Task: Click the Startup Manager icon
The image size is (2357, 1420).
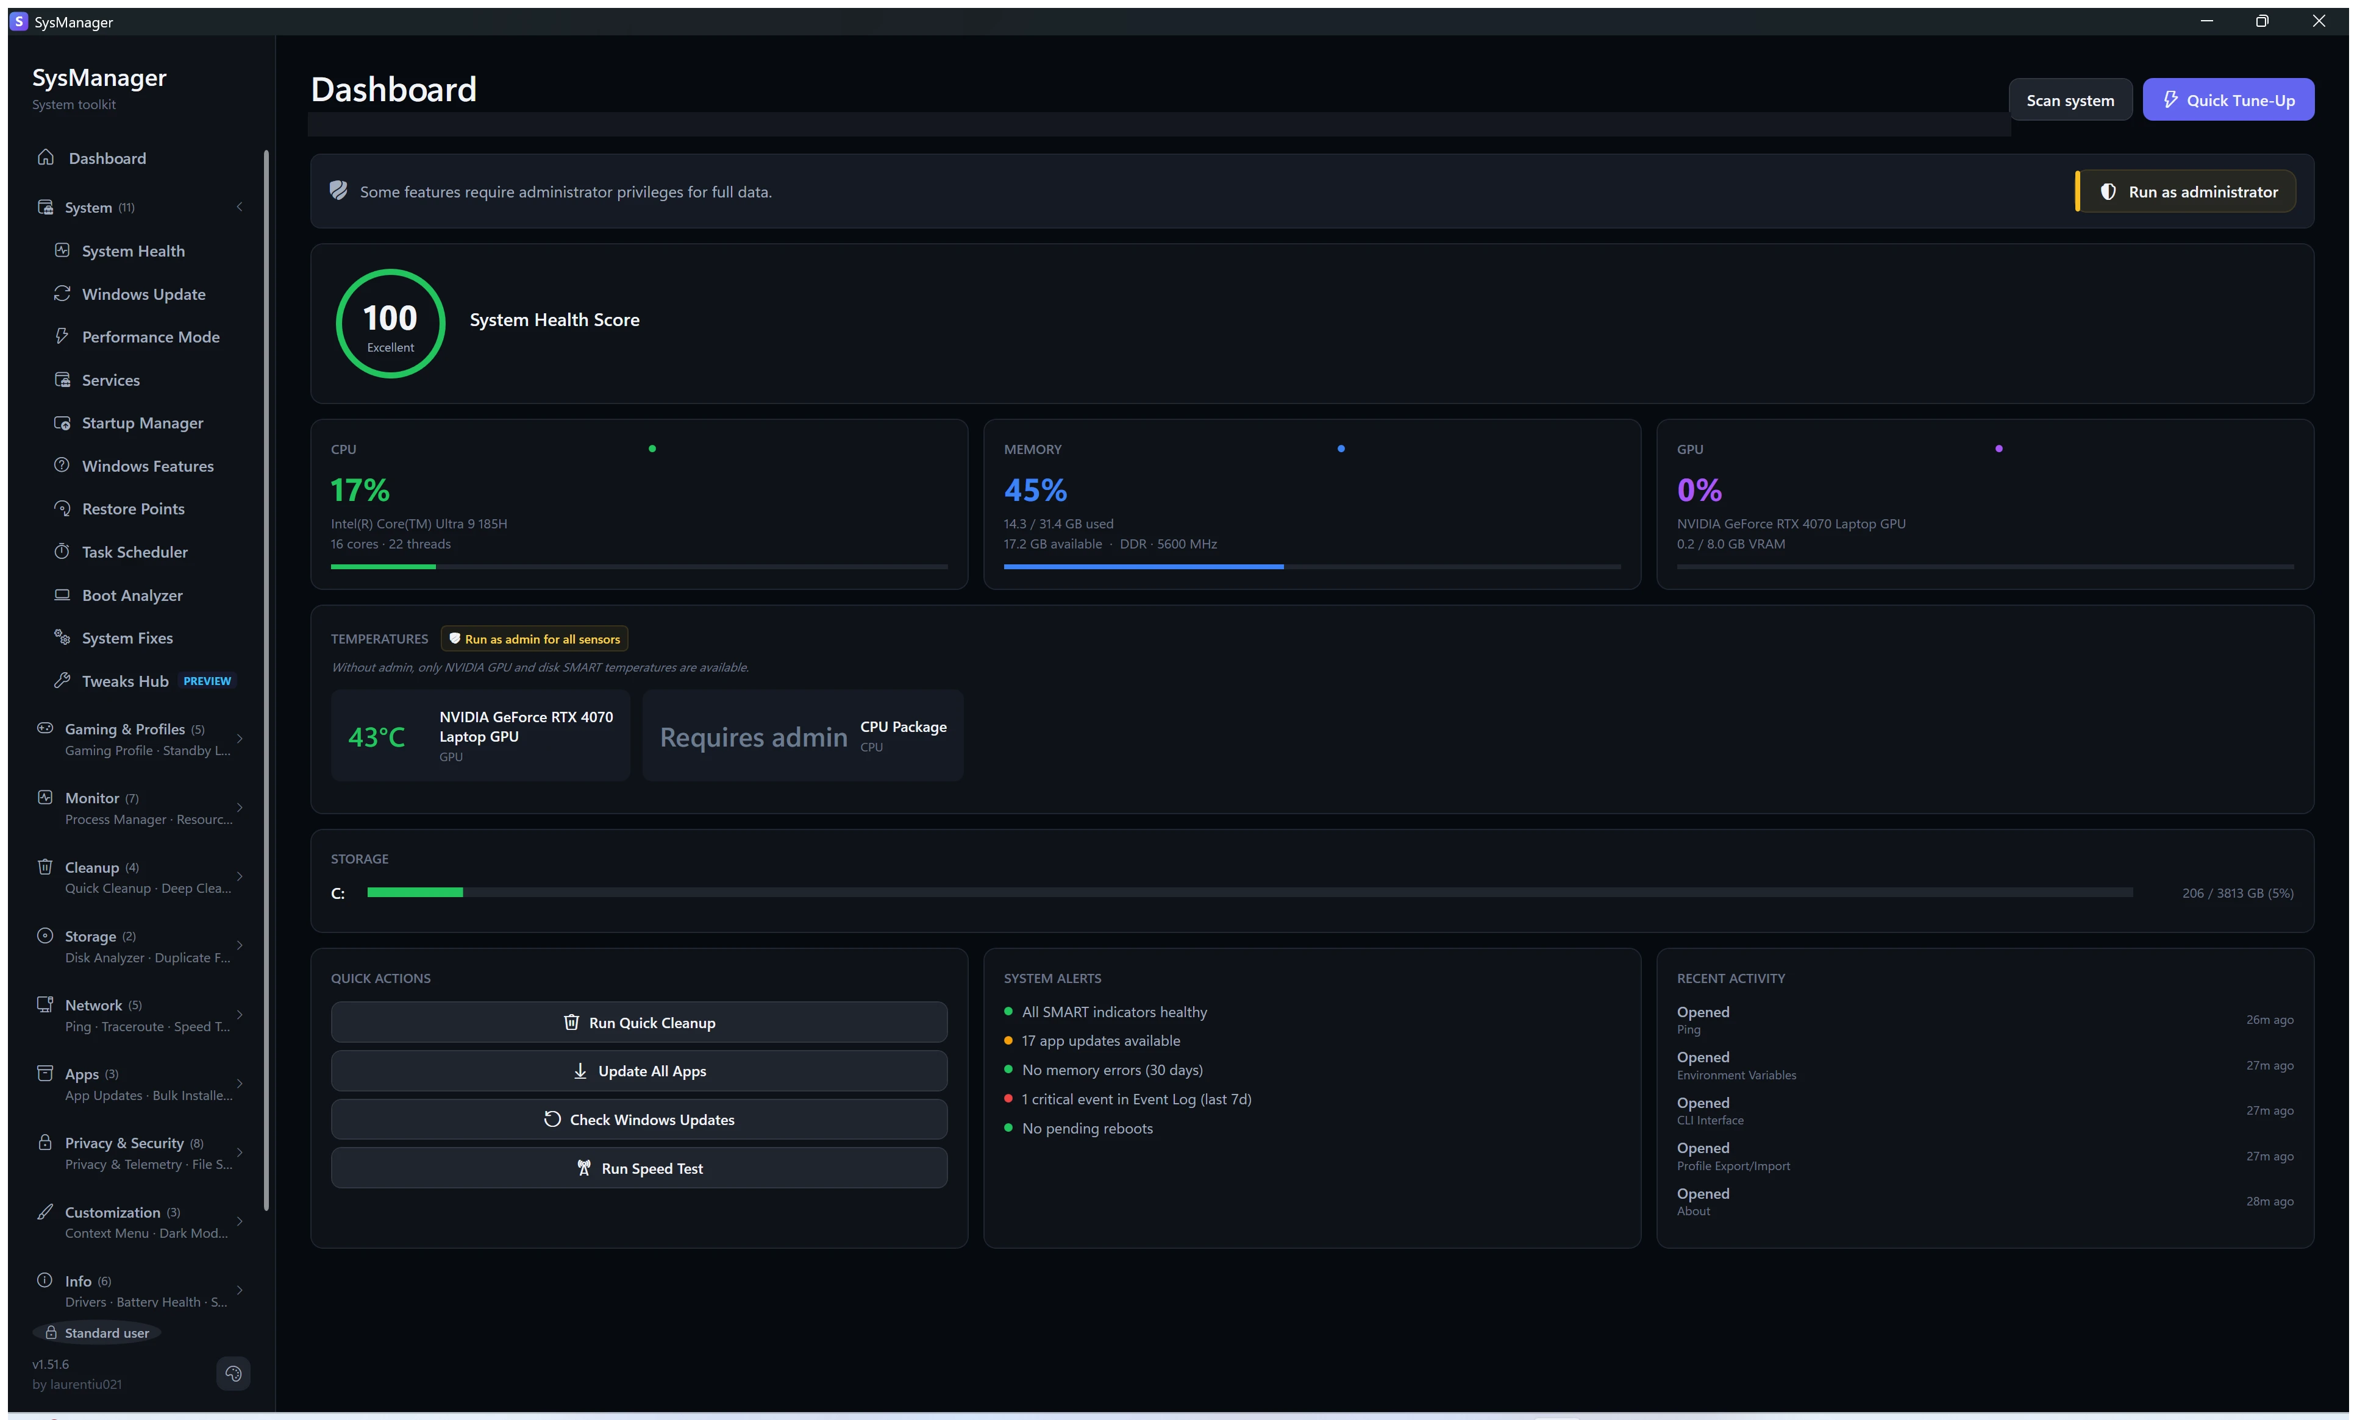Action: click(x=62, y=423)
